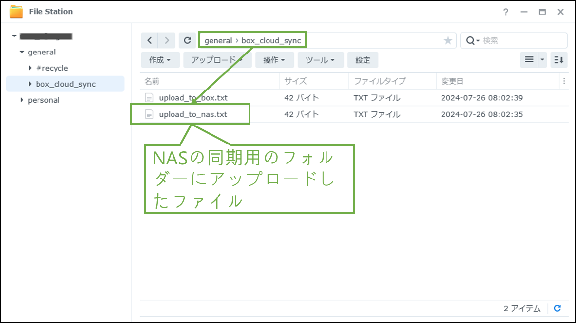Open the アップロード menu

pos(217,59)
